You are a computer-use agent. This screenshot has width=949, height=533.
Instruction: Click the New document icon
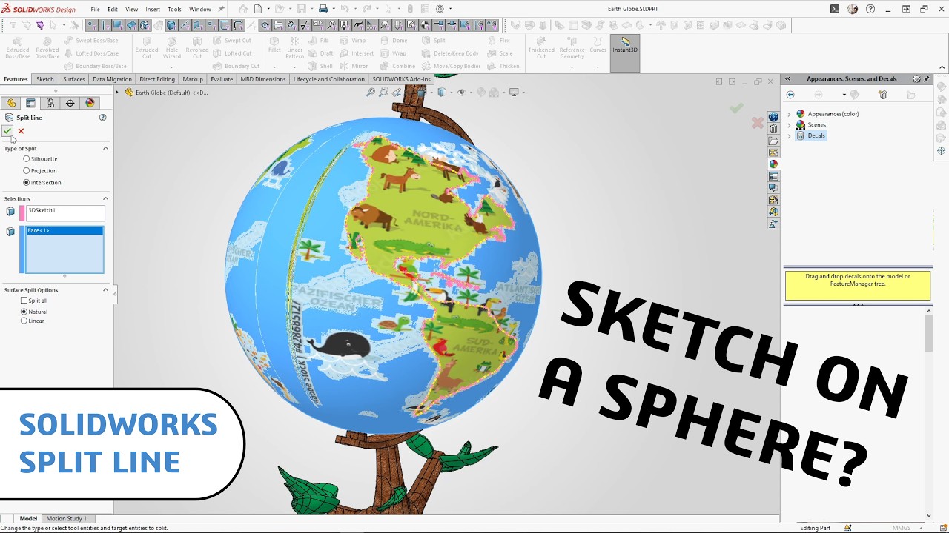click(258, 9)
